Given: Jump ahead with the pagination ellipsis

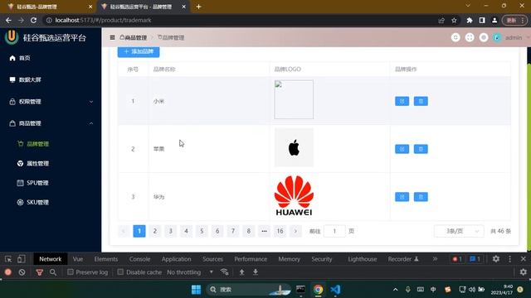Looking at the screenshot, I should [264, 231].
